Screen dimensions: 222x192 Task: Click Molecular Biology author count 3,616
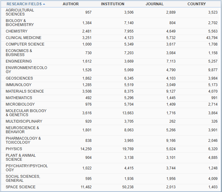87,113
